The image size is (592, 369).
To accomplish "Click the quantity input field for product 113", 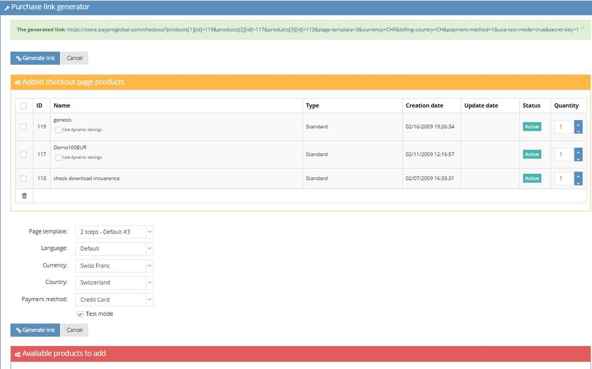I will click(x=563, y=178).
